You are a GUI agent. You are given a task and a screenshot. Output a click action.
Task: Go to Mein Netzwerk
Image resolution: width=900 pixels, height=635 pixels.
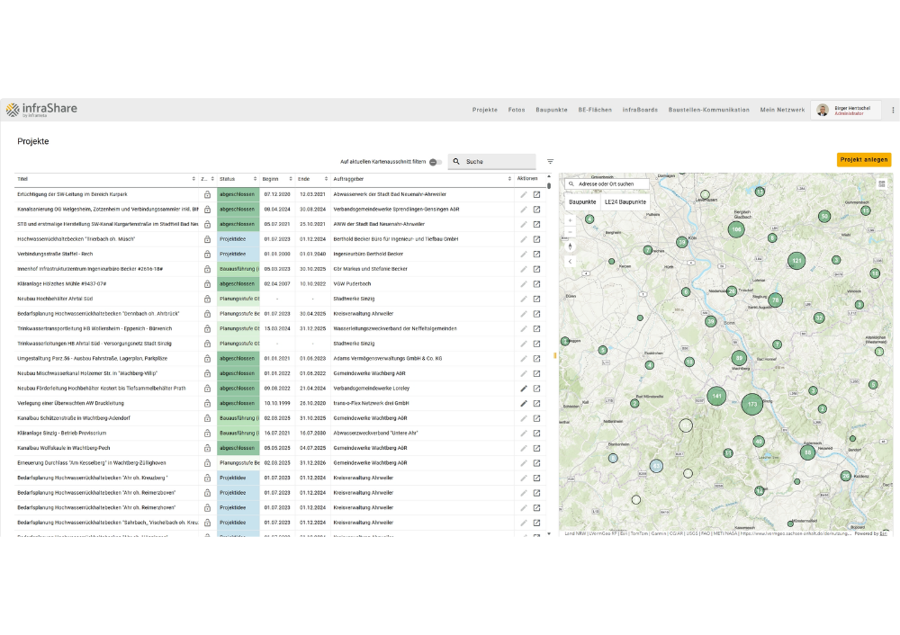tap(782, 110)
